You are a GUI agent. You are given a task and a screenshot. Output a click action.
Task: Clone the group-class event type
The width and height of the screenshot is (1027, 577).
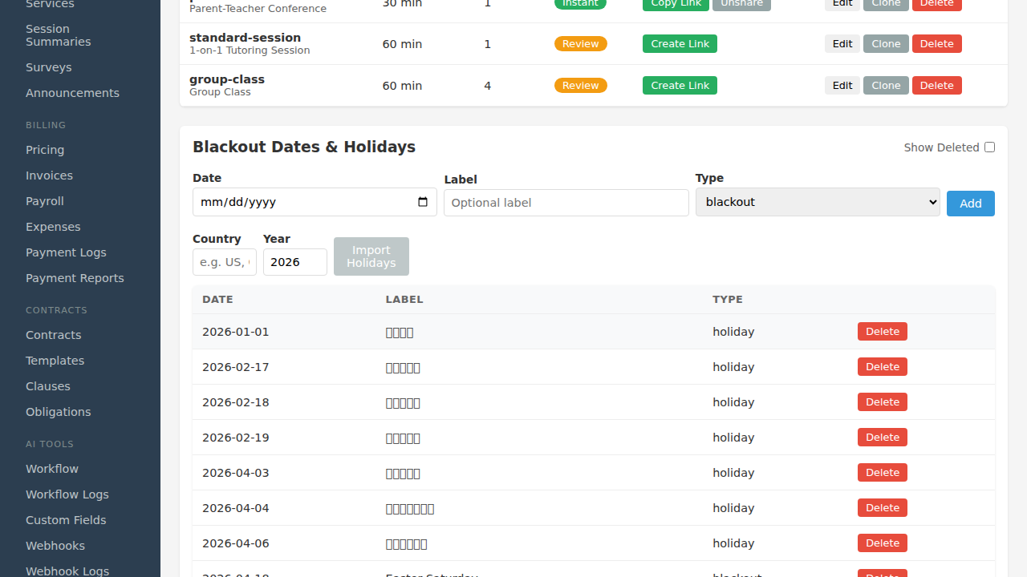point(886,86)
